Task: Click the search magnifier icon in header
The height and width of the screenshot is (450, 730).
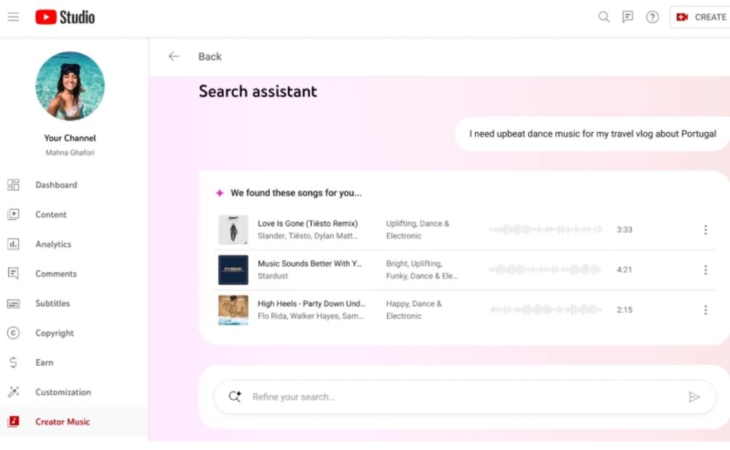Action: click(604, 17)
